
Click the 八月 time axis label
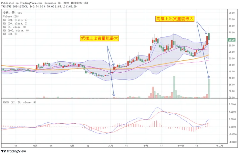click(72, 146)
